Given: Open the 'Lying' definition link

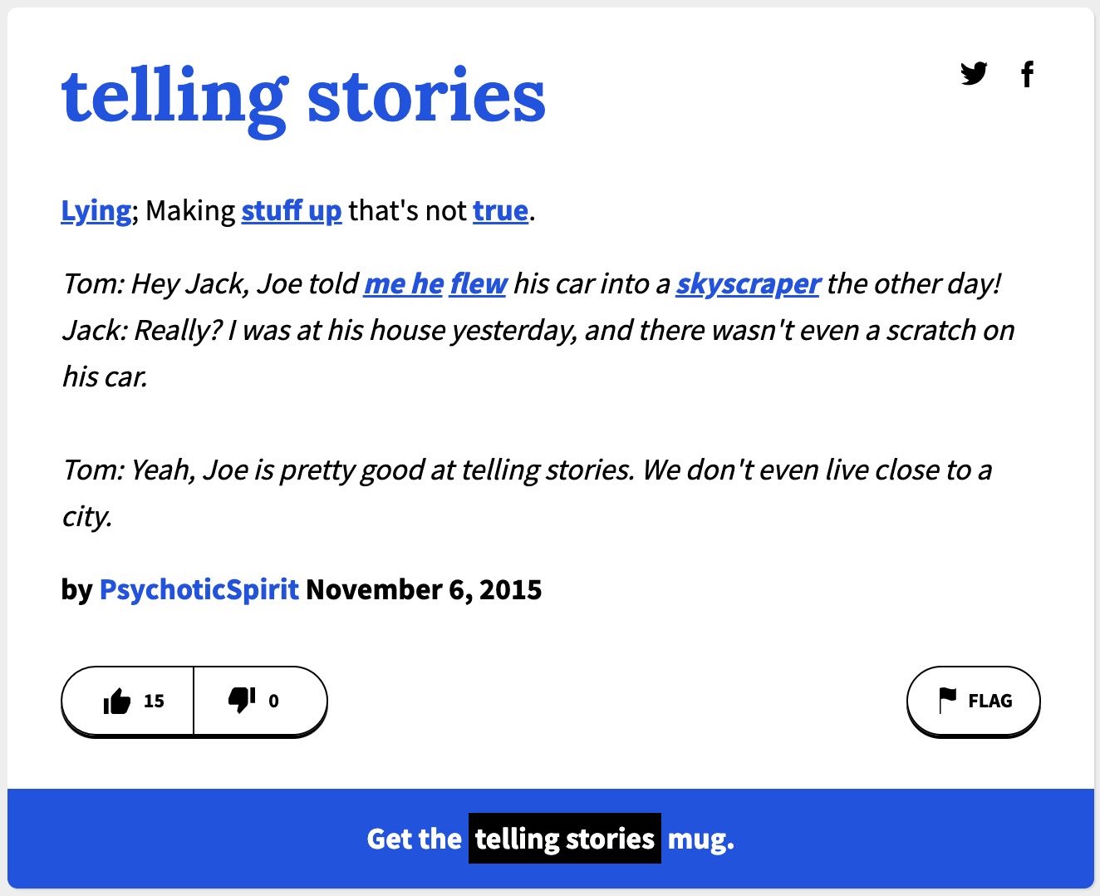Looking at the screenshot, I should [96, 211].
